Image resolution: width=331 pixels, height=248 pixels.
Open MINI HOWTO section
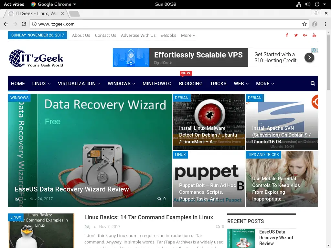(157, 84)
